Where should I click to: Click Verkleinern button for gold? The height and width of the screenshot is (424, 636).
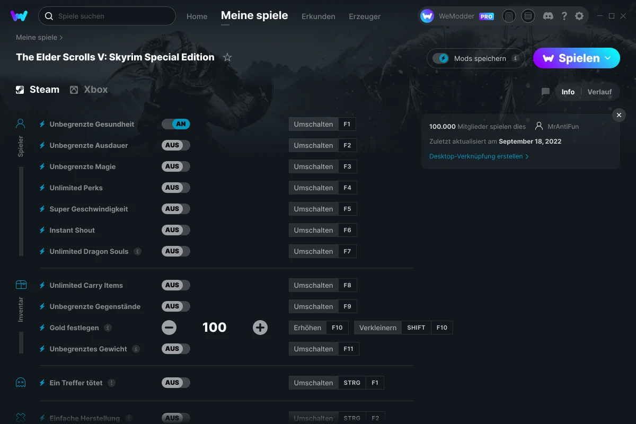(x=378, y=328)
